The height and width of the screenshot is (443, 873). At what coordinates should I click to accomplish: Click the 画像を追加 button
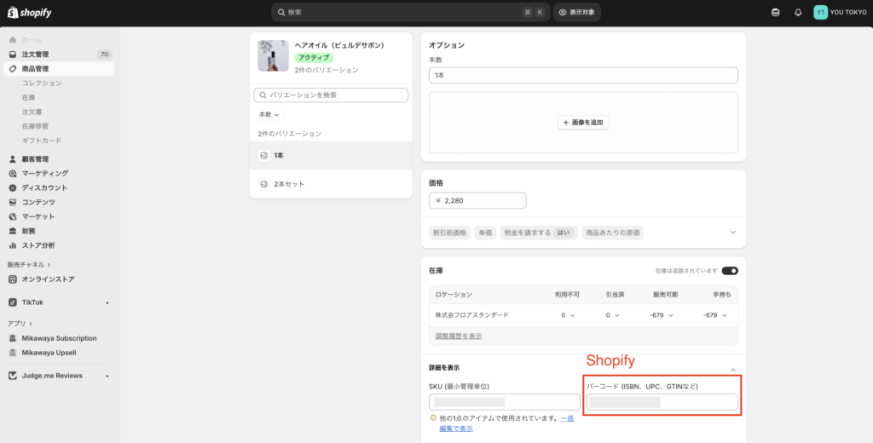583,123
